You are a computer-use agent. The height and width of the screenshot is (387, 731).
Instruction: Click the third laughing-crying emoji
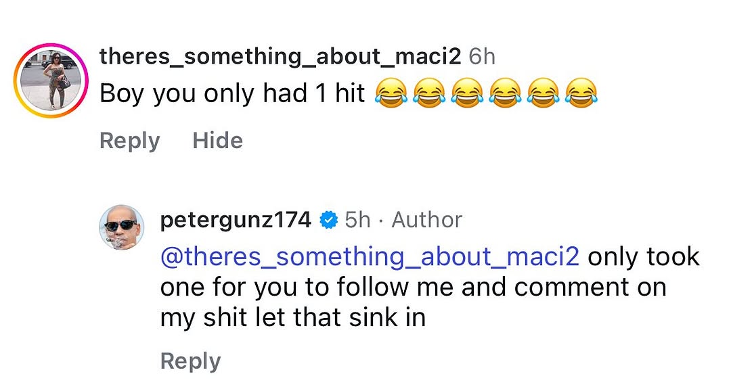[x=464, y=94]
